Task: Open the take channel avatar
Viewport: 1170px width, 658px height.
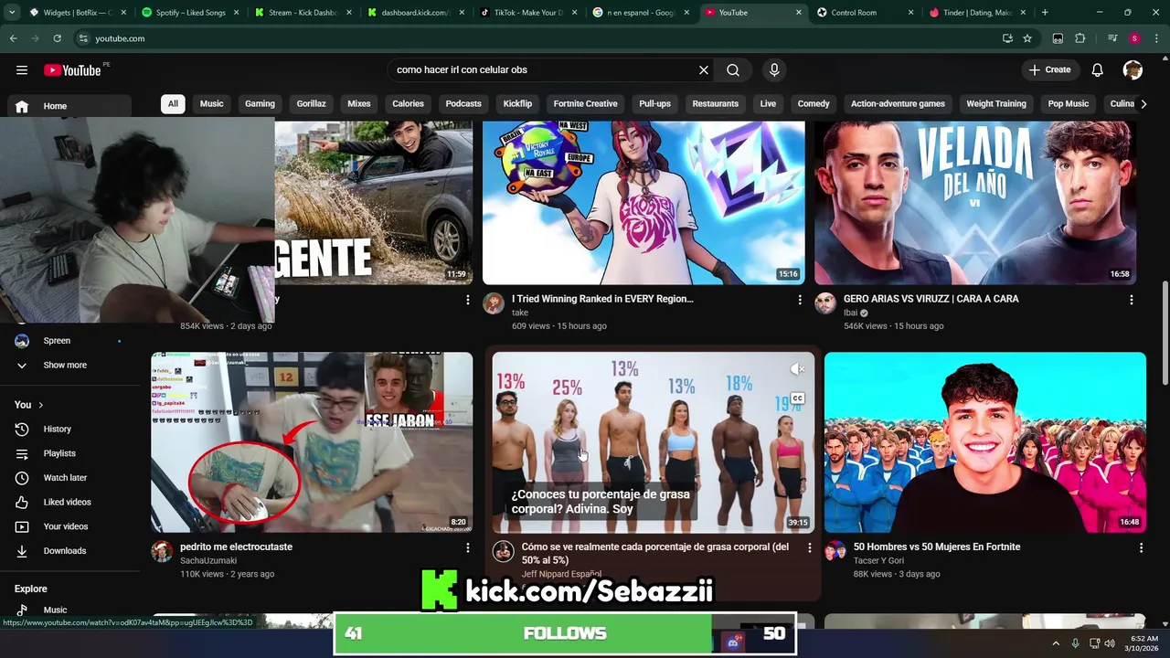Action: 494,303
